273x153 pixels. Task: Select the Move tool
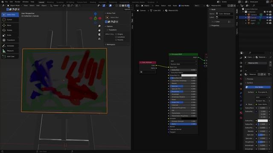(10, 25)
